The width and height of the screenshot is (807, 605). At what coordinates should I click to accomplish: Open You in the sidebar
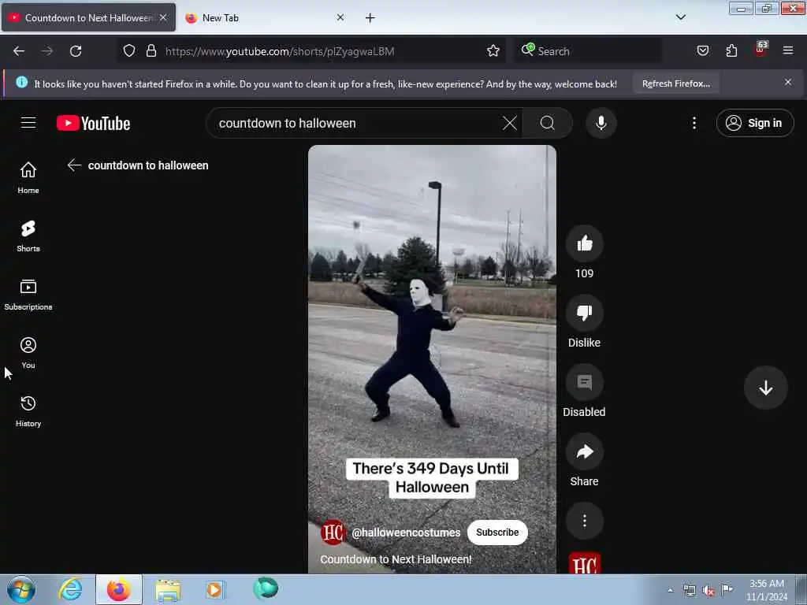click(x=28, y=353)
